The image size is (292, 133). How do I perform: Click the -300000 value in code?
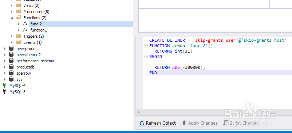(191, 67)
